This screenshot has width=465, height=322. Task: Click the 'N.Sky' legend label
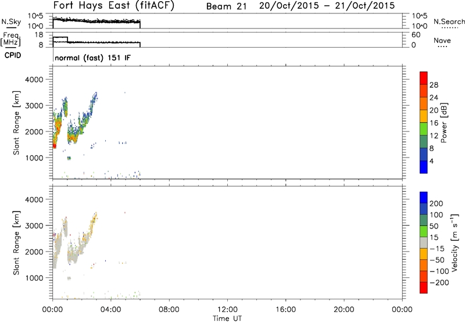[11, 22]
